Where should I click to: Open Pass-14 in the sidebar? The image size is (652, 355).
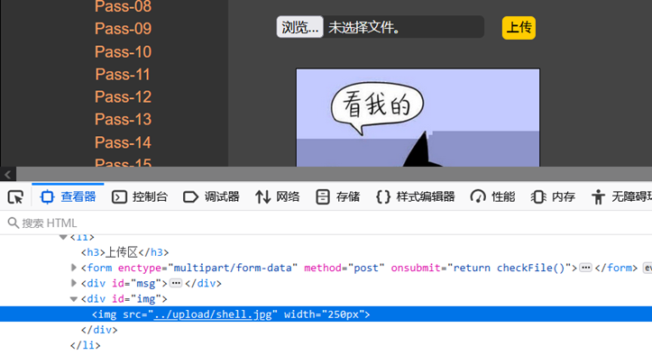click(123, 142)
